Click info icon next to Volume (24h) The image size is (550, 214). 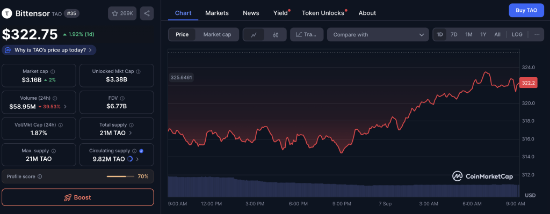point(55,98)
